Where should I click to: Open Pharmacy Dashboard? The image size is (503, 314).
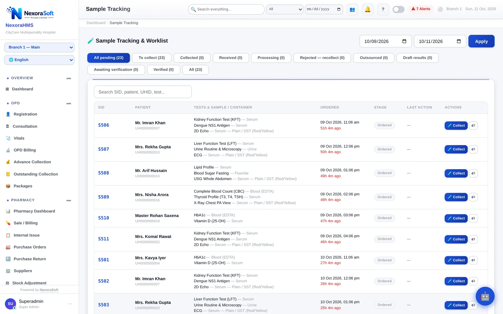[x=34, y=211]
